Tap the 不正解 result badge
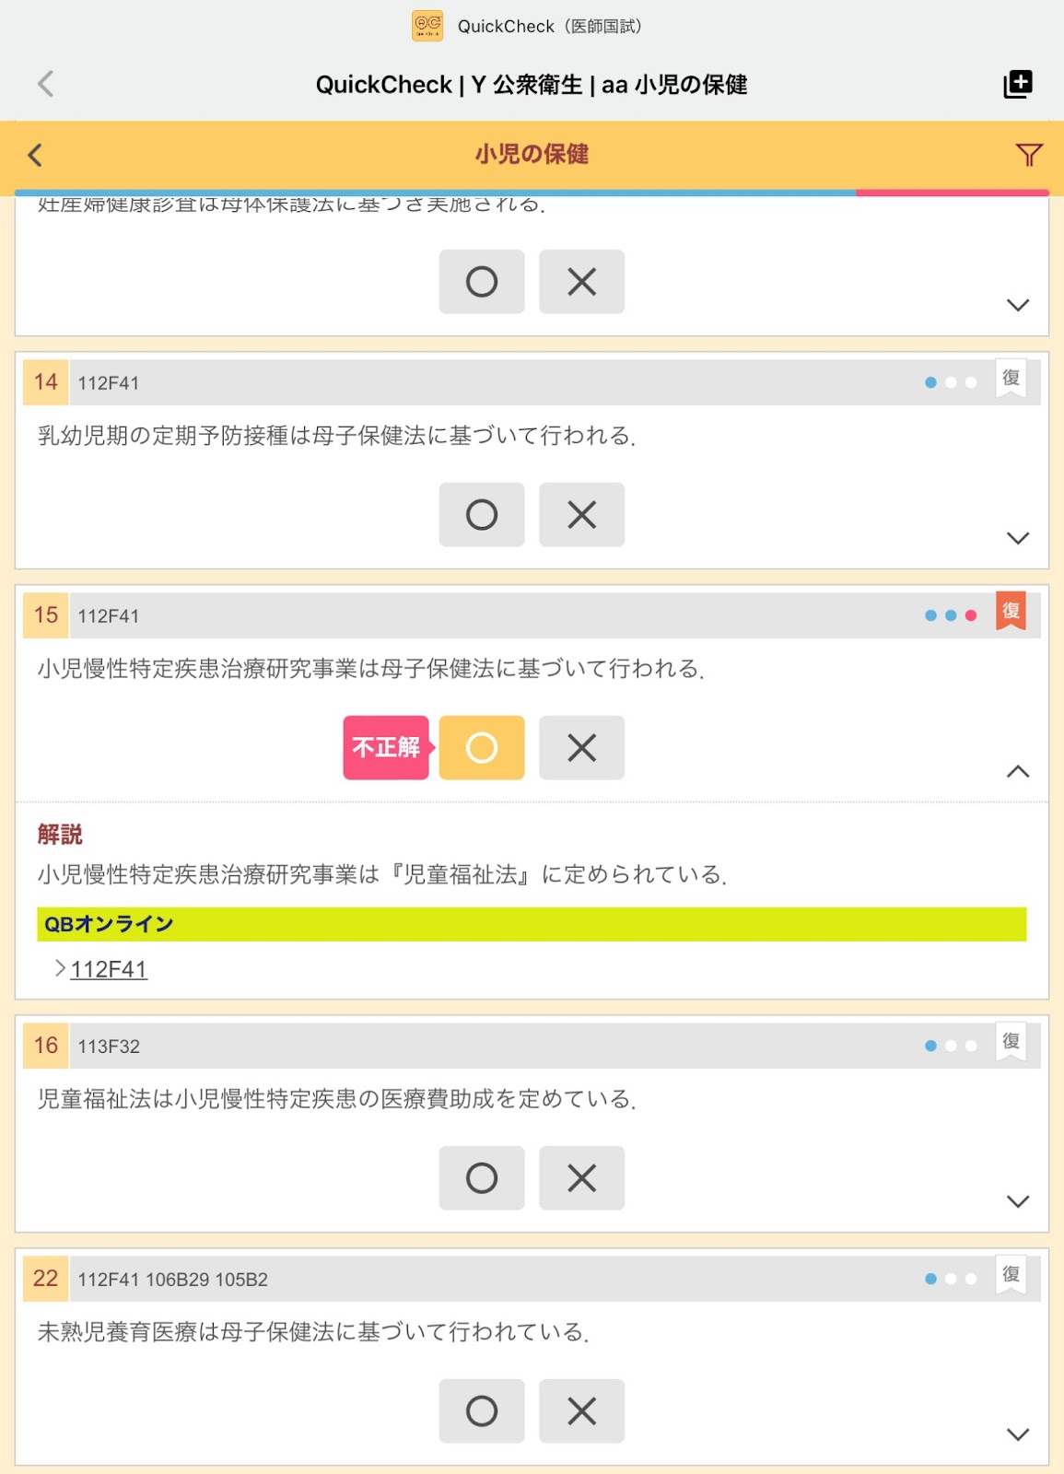Image resolution: width=1064 pixels, height=1474 pixels. coord(386,747)
